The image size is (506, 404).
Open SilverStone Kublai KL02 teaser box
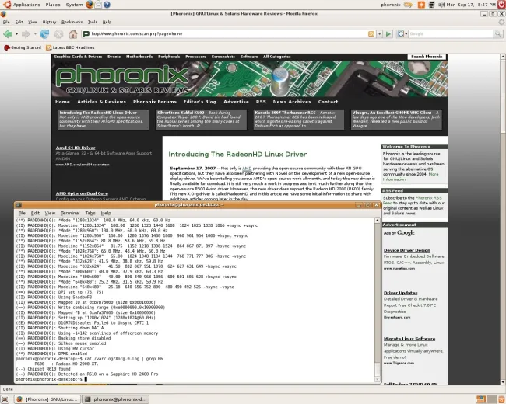tap(201, 120)
